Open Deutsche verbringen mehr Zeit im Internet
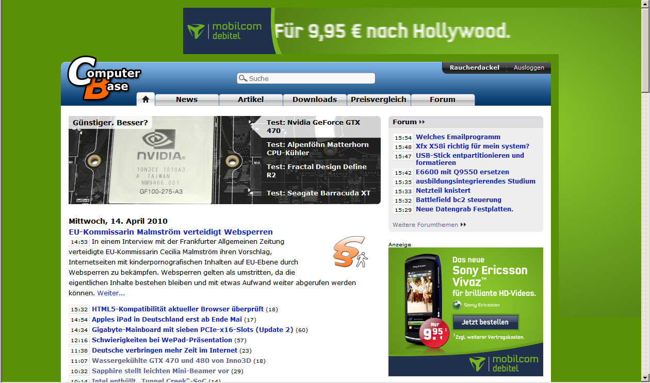Image resolution: width=650 pixels, height=383 pixels. pyautogui.click(x=165, y=351)
